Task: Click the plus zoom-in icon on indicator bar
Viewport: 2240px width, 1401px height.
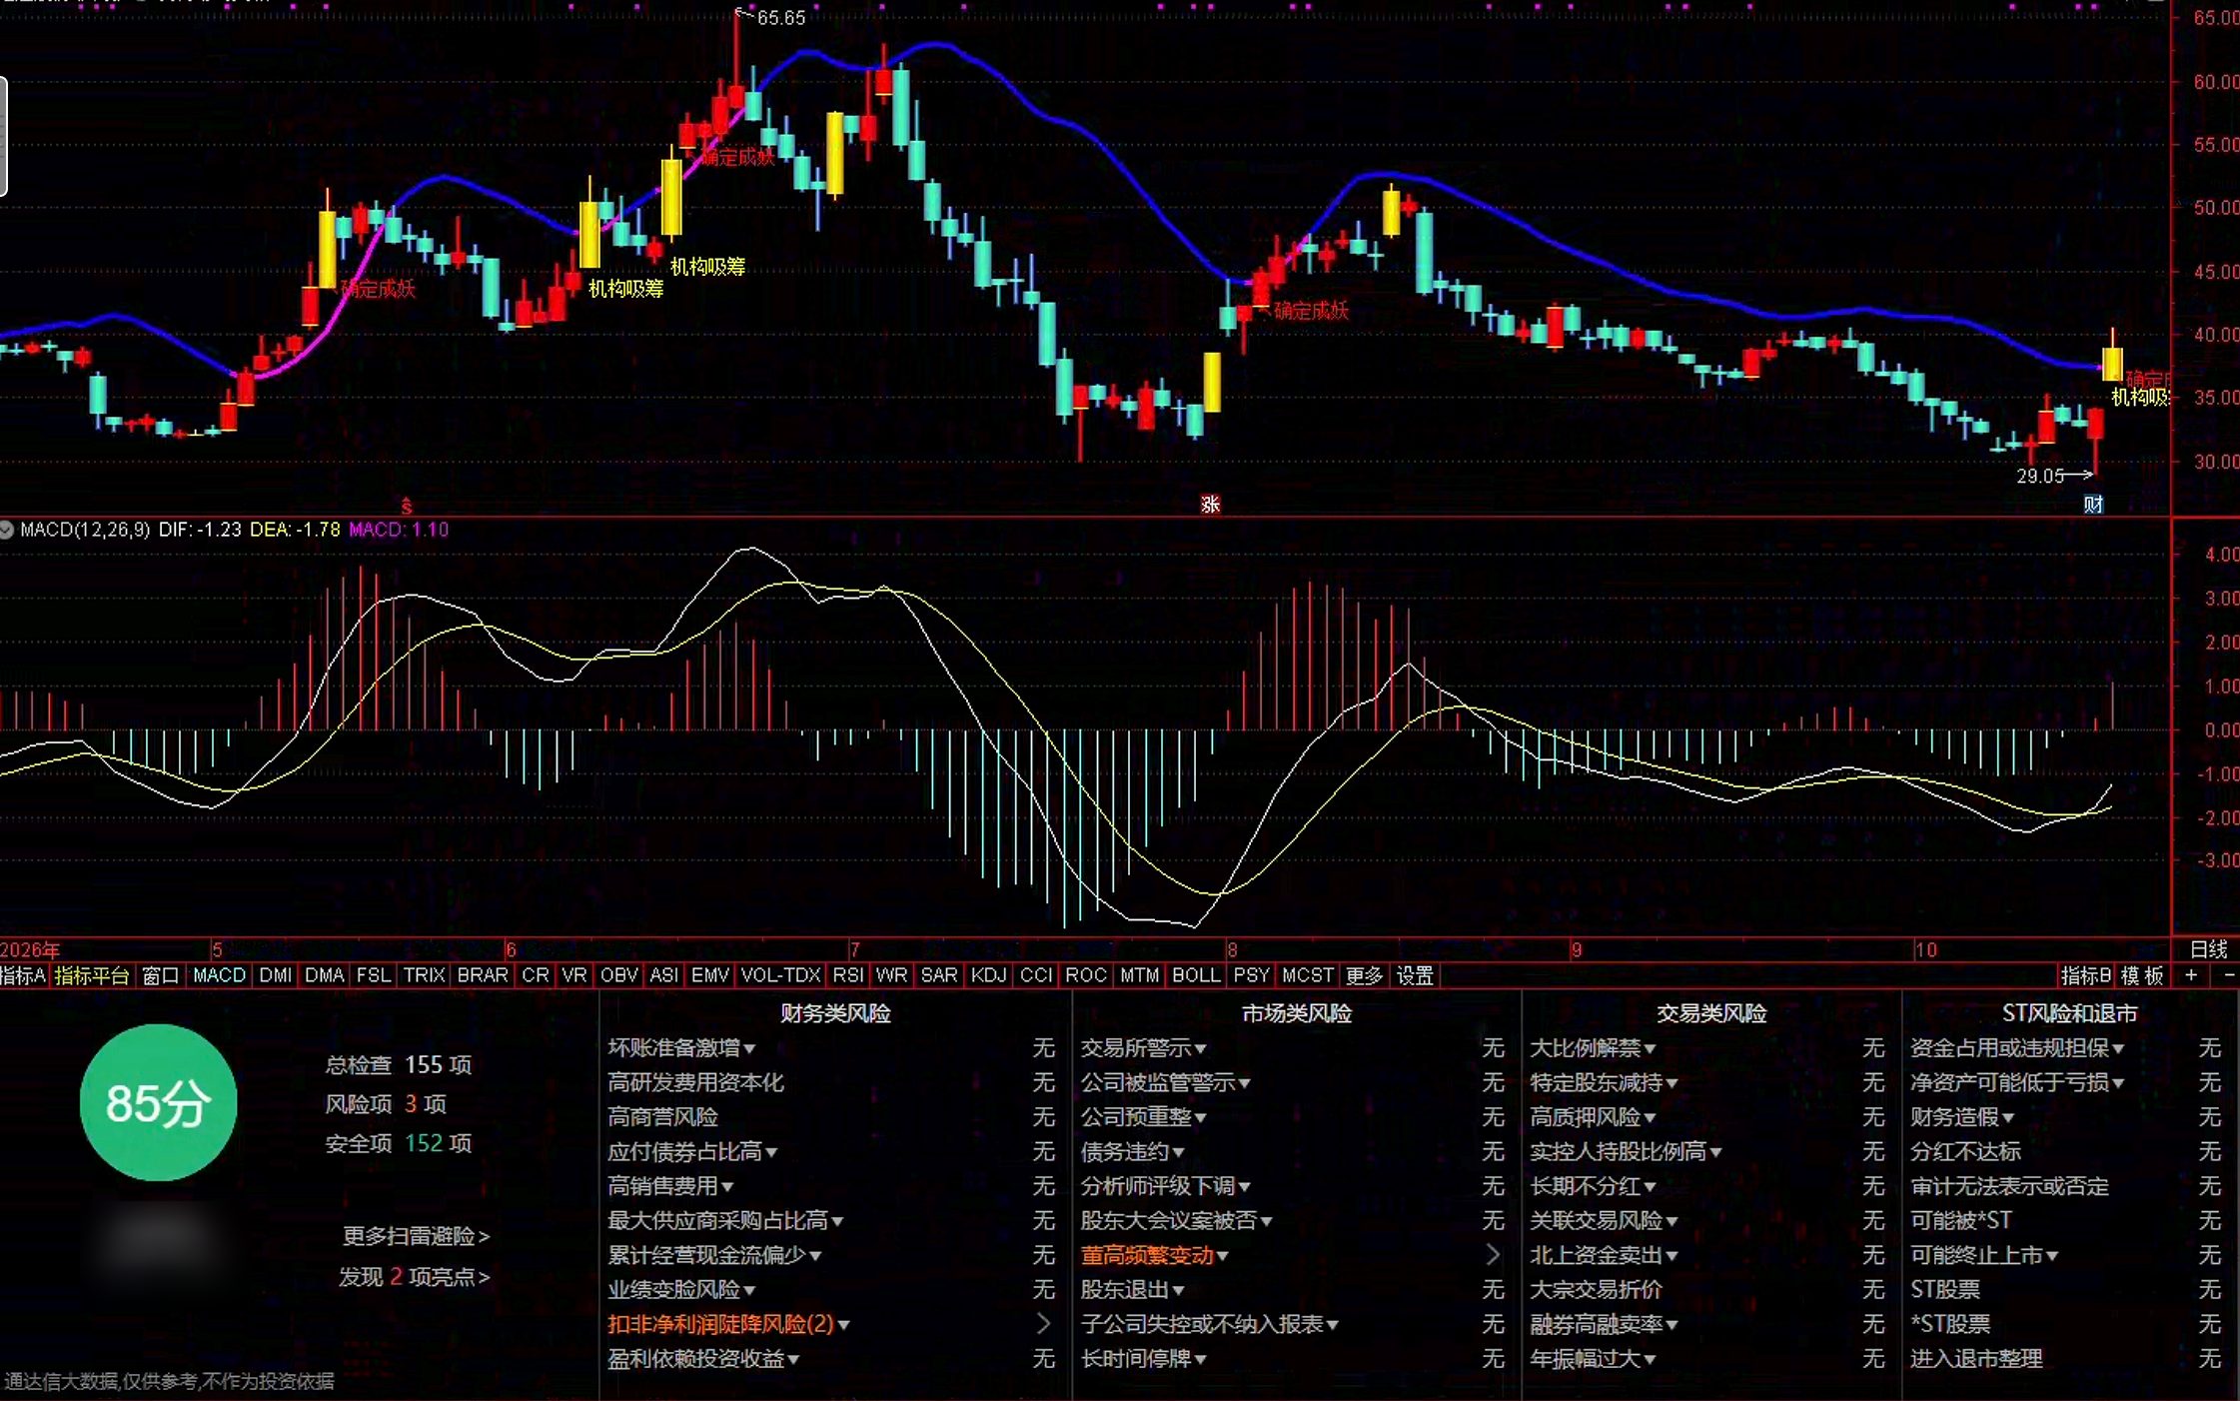Action: pyautogui.click(x=2191, y=975)
